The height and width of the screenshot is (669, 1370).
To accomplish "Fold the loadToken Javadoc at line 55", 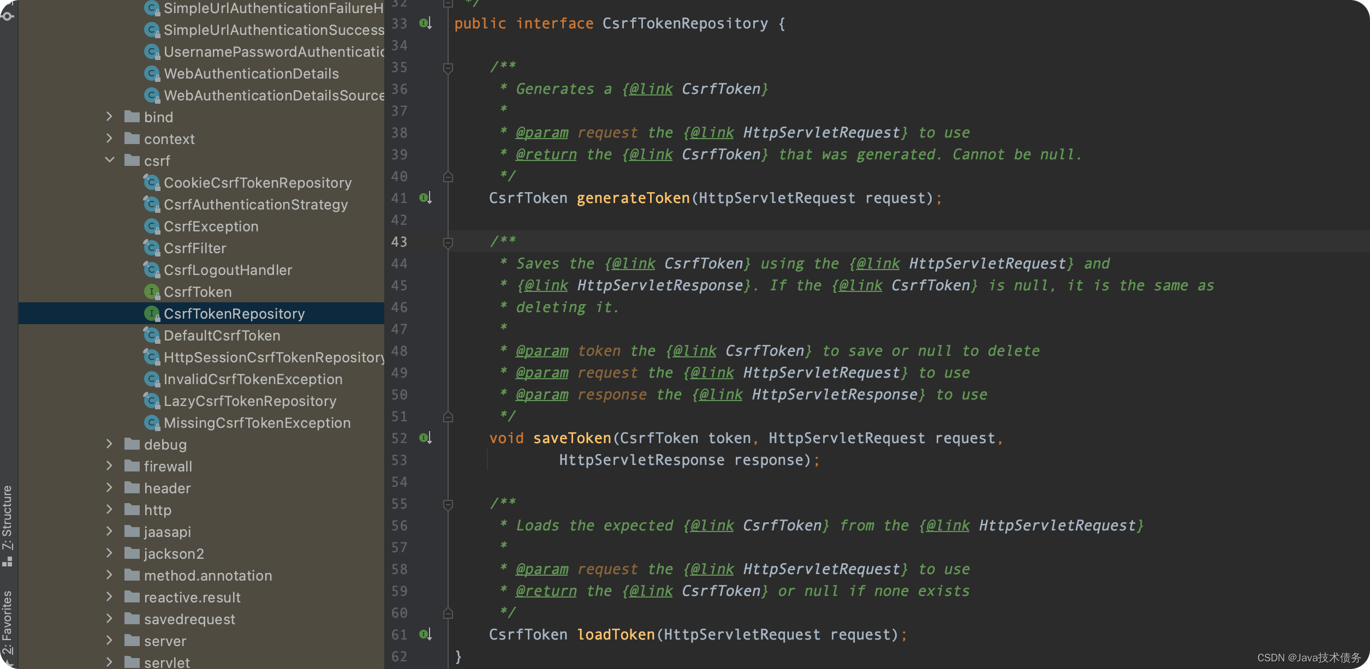I will tap(448, 504).
